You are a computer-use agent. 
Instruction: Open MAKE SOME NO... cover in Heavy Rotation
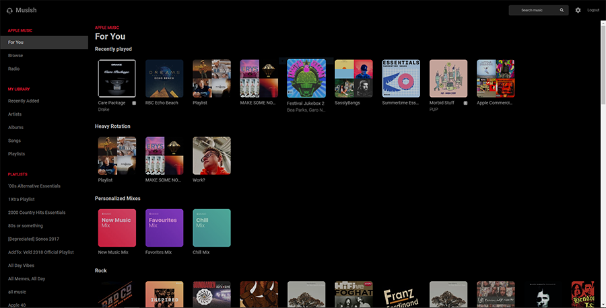(x=164, y=155)
